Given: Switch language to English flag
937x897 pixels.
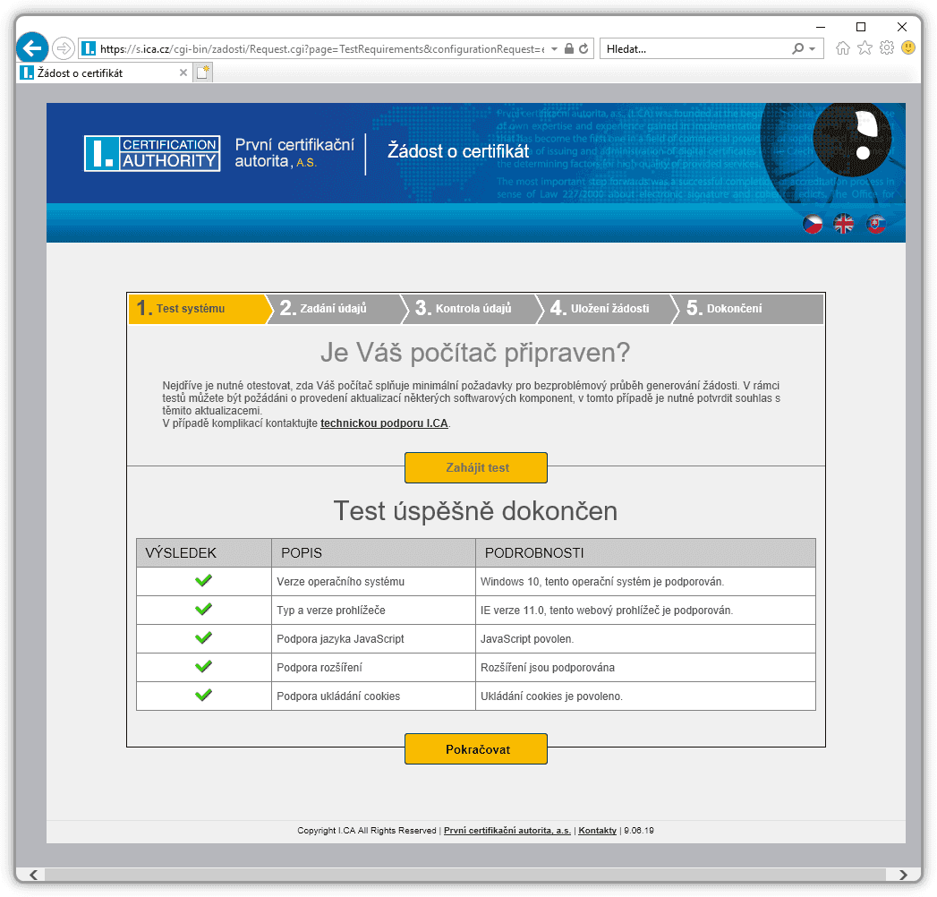Looking at the screenshot, I should pyautogui.click(x=844, y=224).
